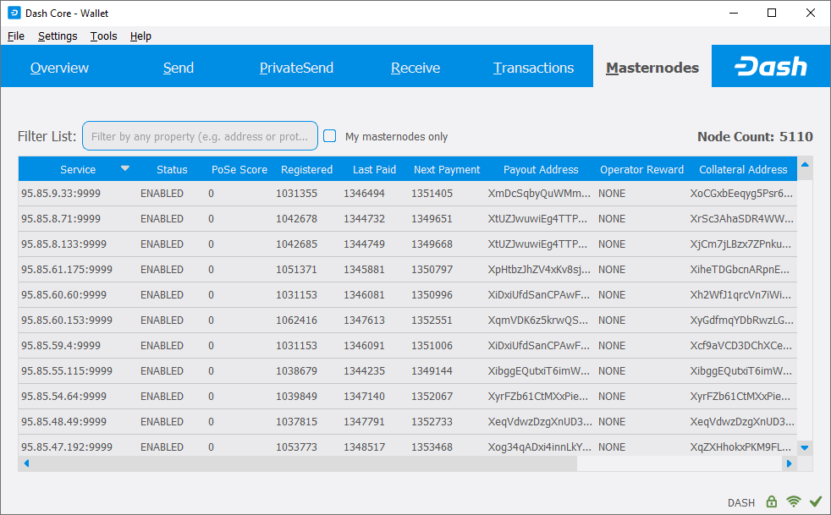Click the network connection signal icon

(x=794, y=501)
